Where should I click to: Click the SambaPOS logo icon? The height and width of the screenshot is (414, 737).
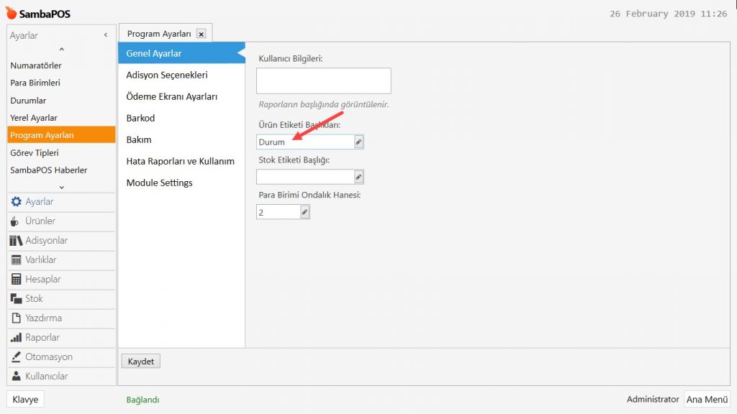pos(12,14)
